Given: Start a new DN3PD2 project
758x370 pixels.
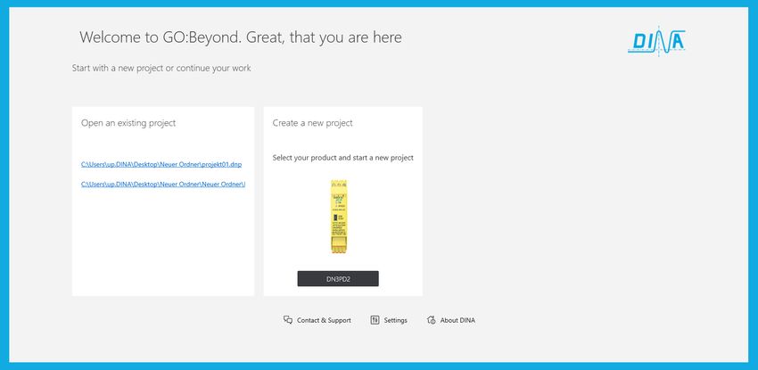Looking at the screenshot, I should click(x=338, y=279).
